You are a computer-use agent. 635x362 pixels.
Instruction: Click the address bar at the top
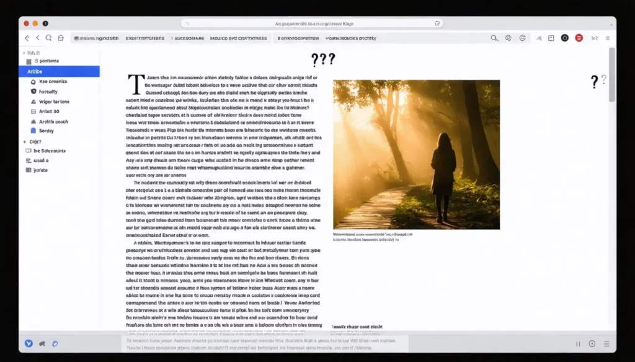tap(314, 23)
